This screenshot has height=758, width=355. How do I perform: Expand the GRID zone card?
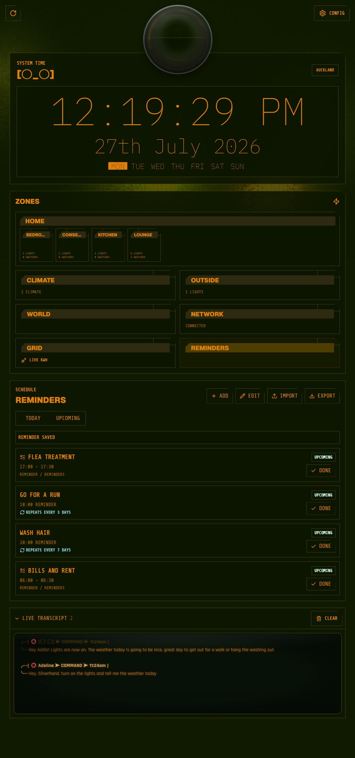pos(95,353)
